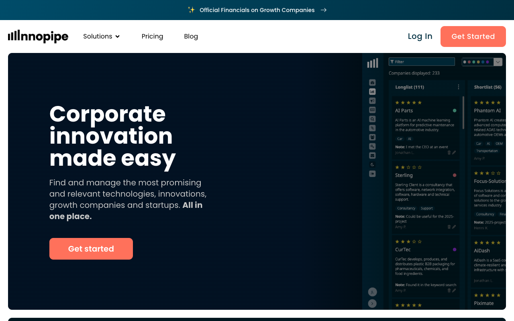Open announcements via the megaphone icon

click(x=372, y=100)
